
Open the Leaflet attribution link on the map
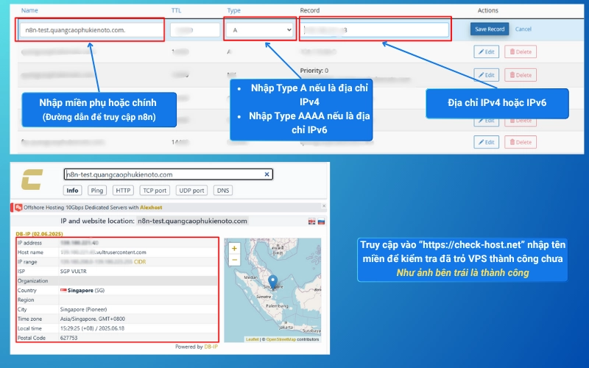[x=252, y=339]
